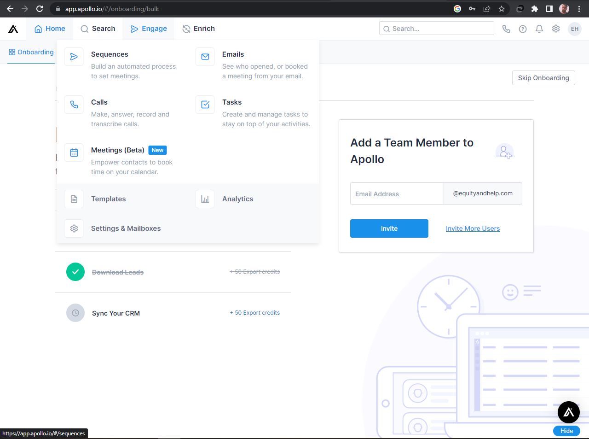Open the settings gear in header

pyautogui.click(x=556, y=29)
